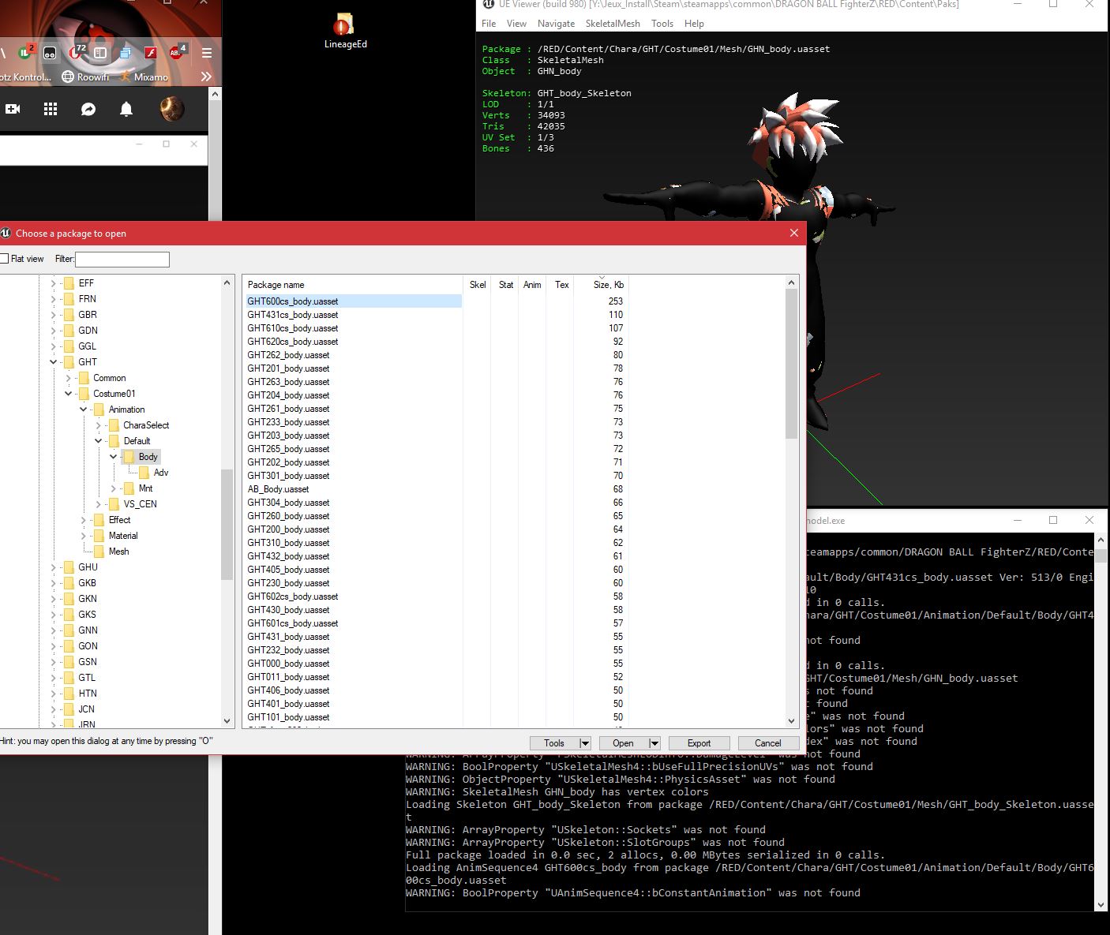This screenshot has width=1110, height=935.
Task: Click the green extension icon with badge 2
Action: (26, 53)
